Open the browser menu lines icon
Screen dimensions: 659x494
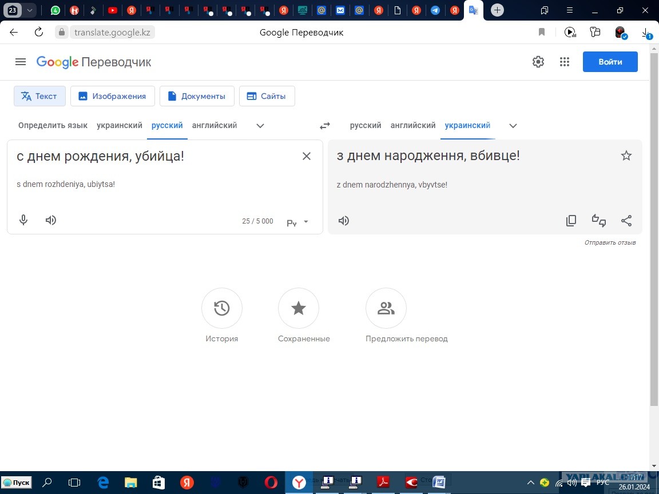(570, 10)
